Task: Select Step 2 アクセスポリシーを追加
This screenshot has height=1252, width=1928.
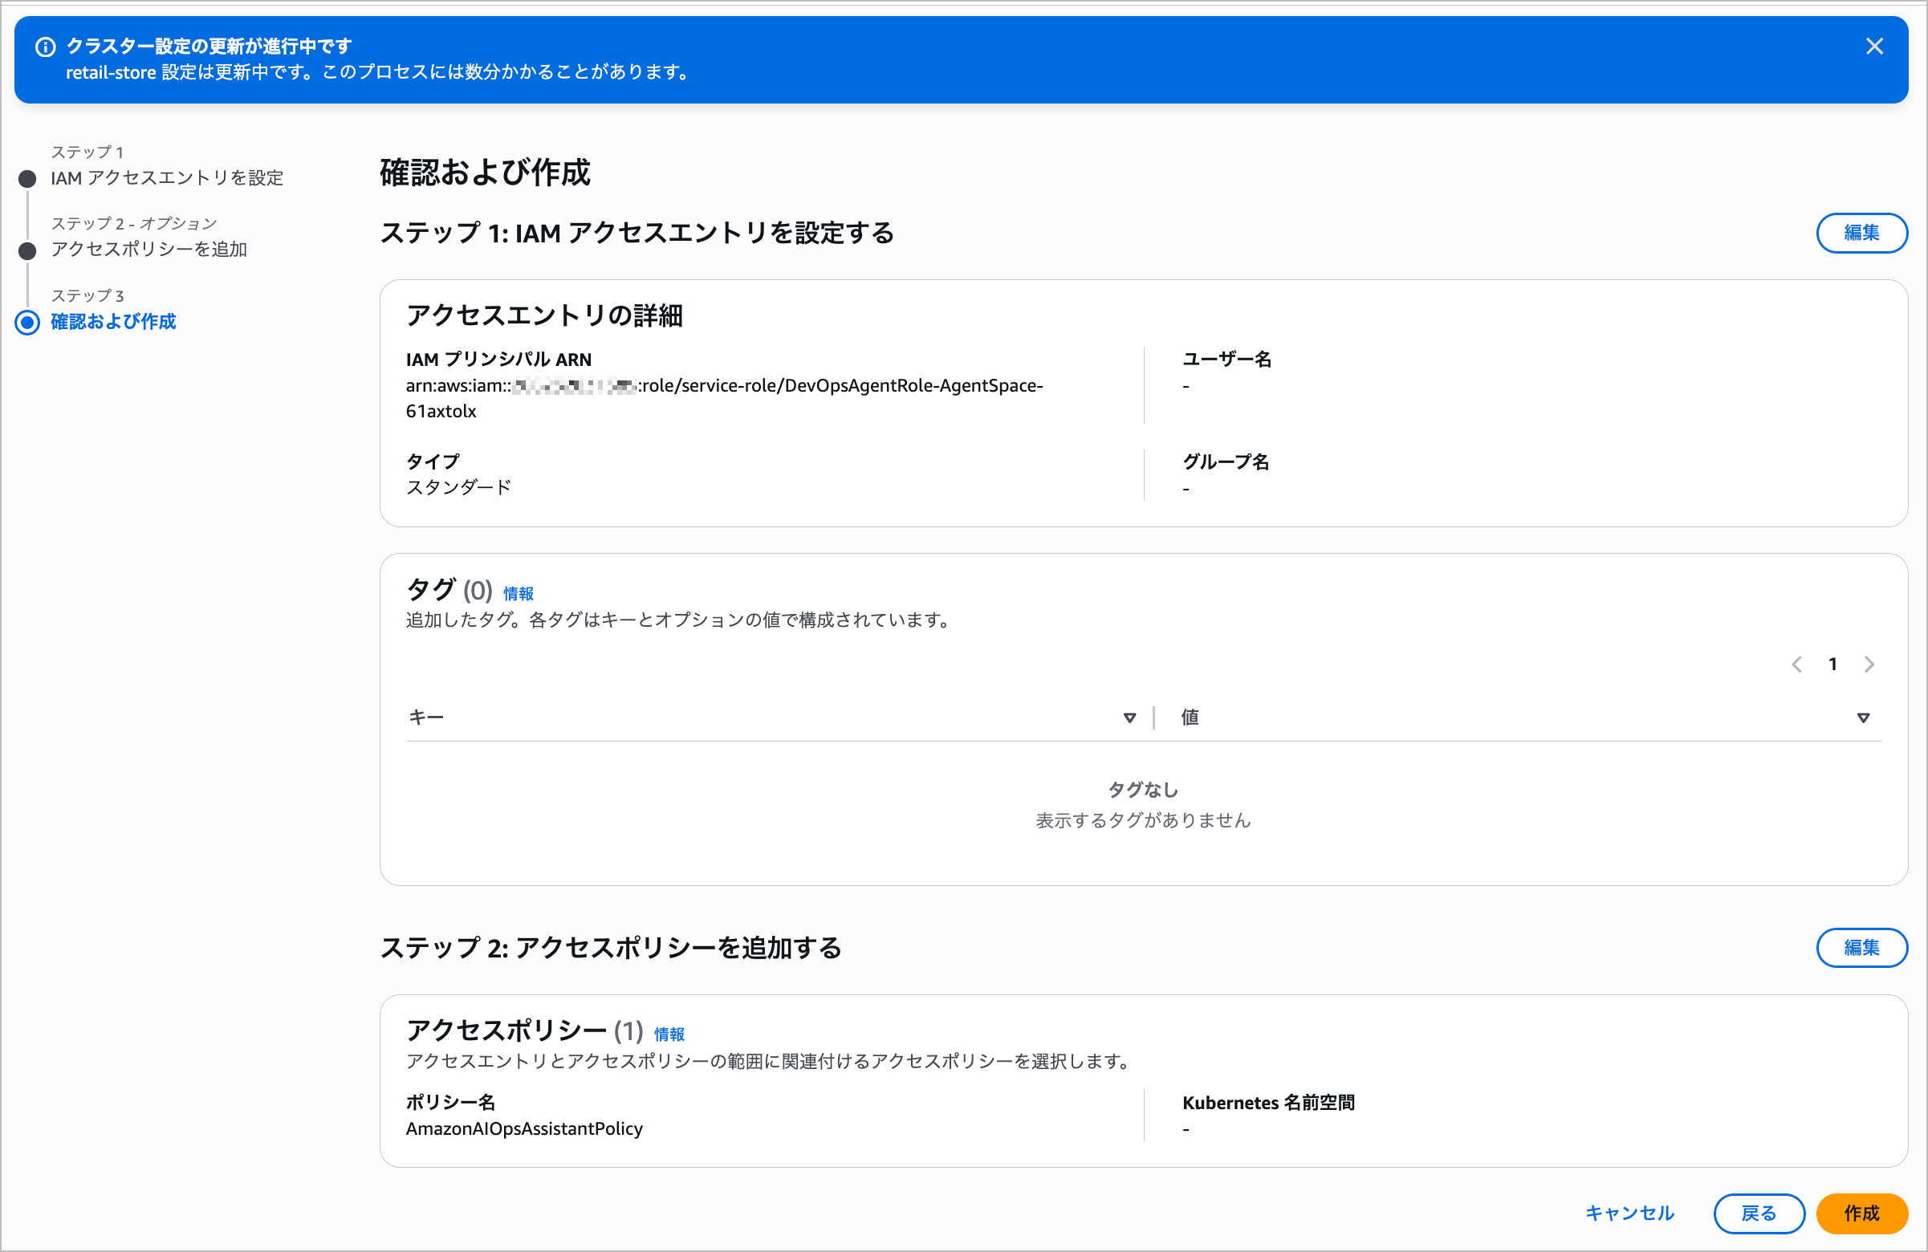Action: click(x=149, y=250)
